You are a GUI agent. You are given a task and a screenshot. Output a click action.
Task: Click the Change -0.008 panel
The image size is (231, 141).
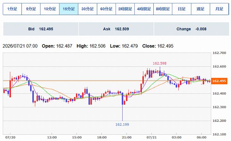[x=192, y=29]
